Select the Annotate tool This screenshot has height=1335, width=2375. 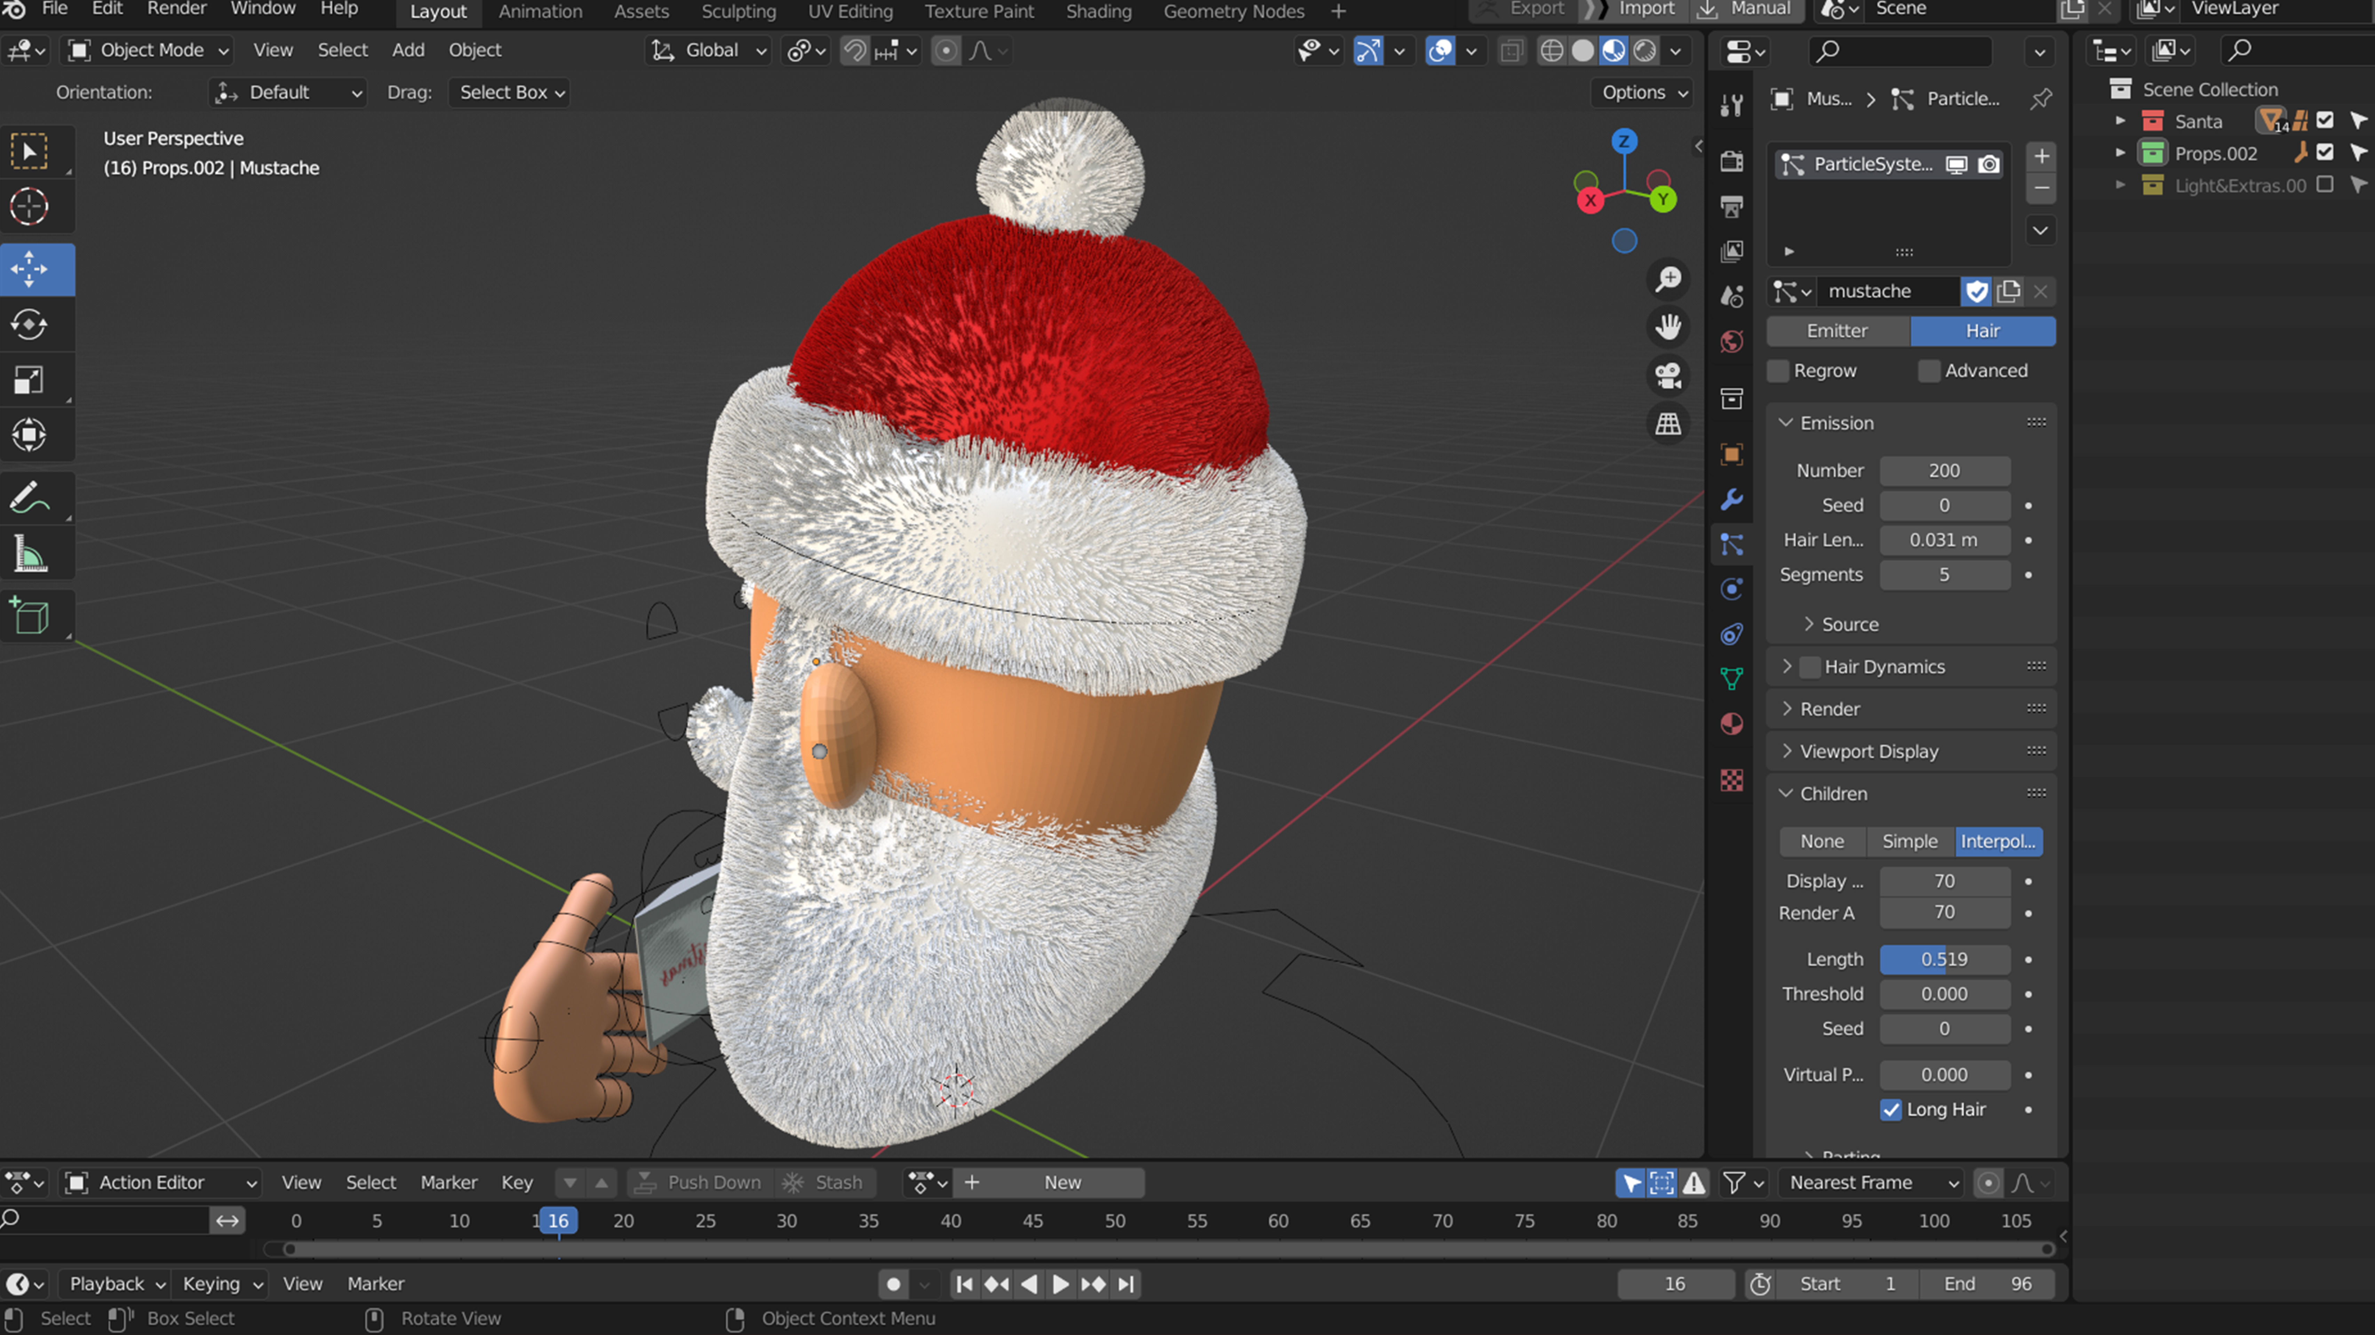click(x=30, y=499)
